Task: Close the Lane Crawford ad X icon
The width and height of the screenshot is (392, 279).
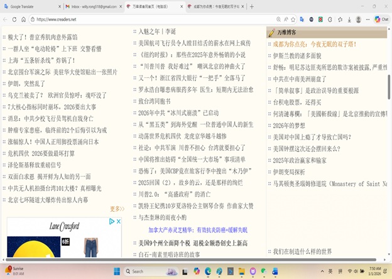Action: click(x=119, y=222)
